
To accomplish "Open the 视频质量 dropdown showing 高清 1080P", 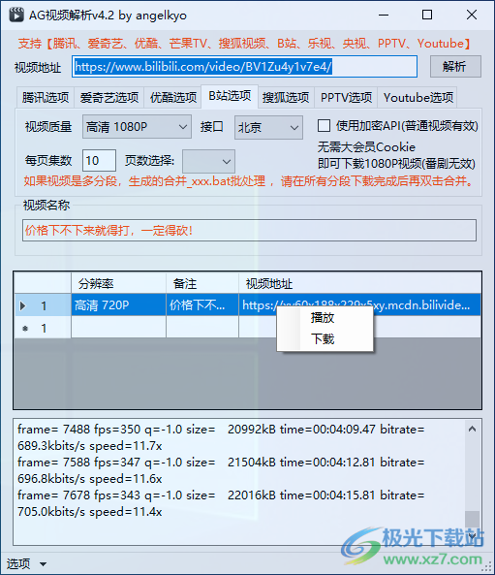I will tap(137, 127).
